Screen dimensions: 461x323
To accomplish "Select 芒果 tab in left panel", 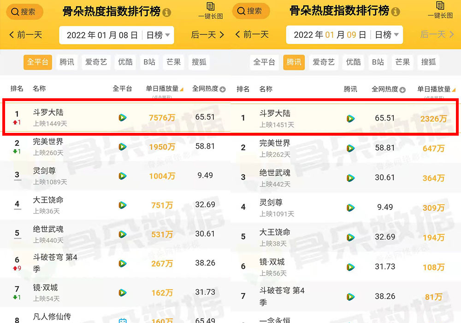I will click(173, 62).
